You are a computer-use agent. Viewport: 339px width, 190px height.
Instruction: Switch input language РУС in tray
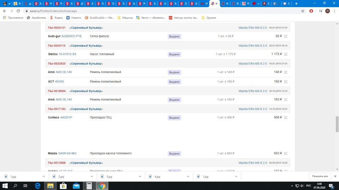tap(309, 186)
